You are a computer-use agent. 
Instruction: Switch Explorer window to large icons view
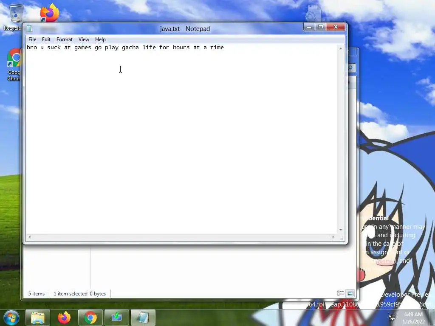350,293
